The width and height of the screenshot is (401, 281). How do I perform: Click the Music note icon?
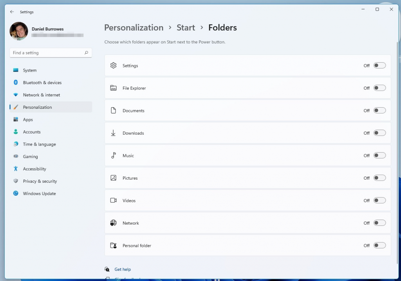coord(114,155)
